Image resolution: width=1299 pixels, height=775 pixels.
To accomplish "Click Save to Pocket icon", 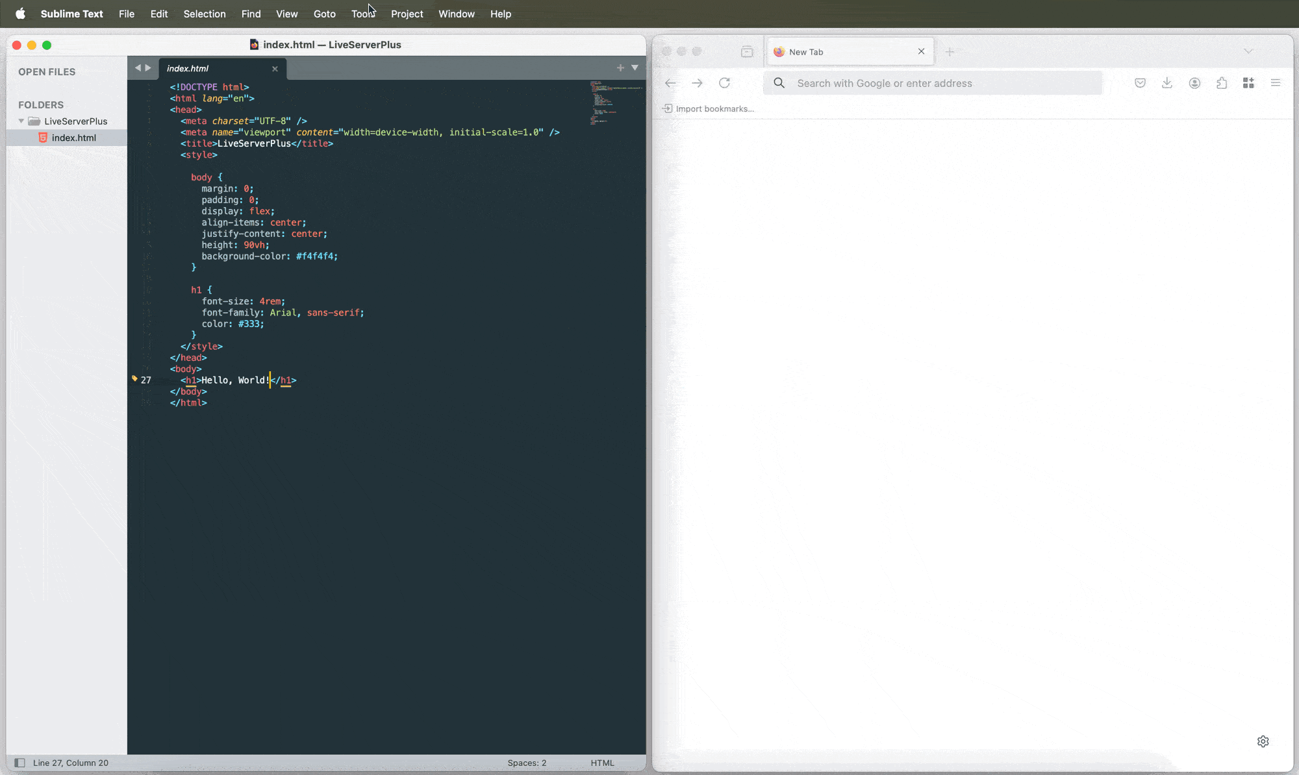I will (x=1140, y=83).
